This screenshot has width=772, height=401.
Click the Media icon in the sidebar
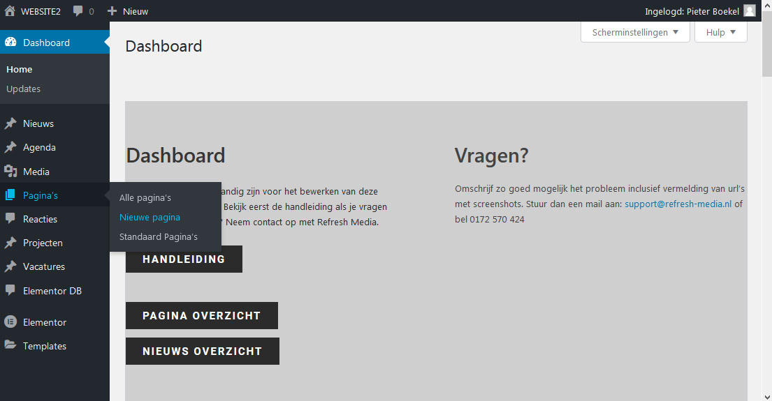pos(10,172)
